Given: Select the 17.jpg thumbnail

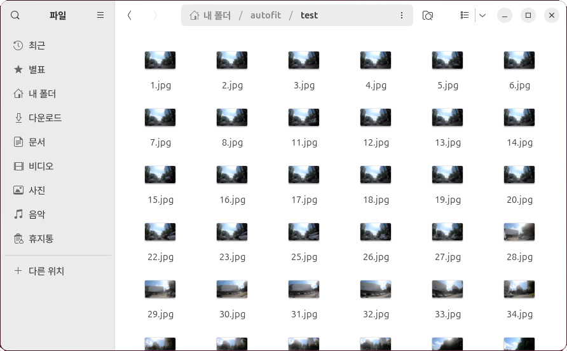Looking at the screenshot, I should click(304, 174).
